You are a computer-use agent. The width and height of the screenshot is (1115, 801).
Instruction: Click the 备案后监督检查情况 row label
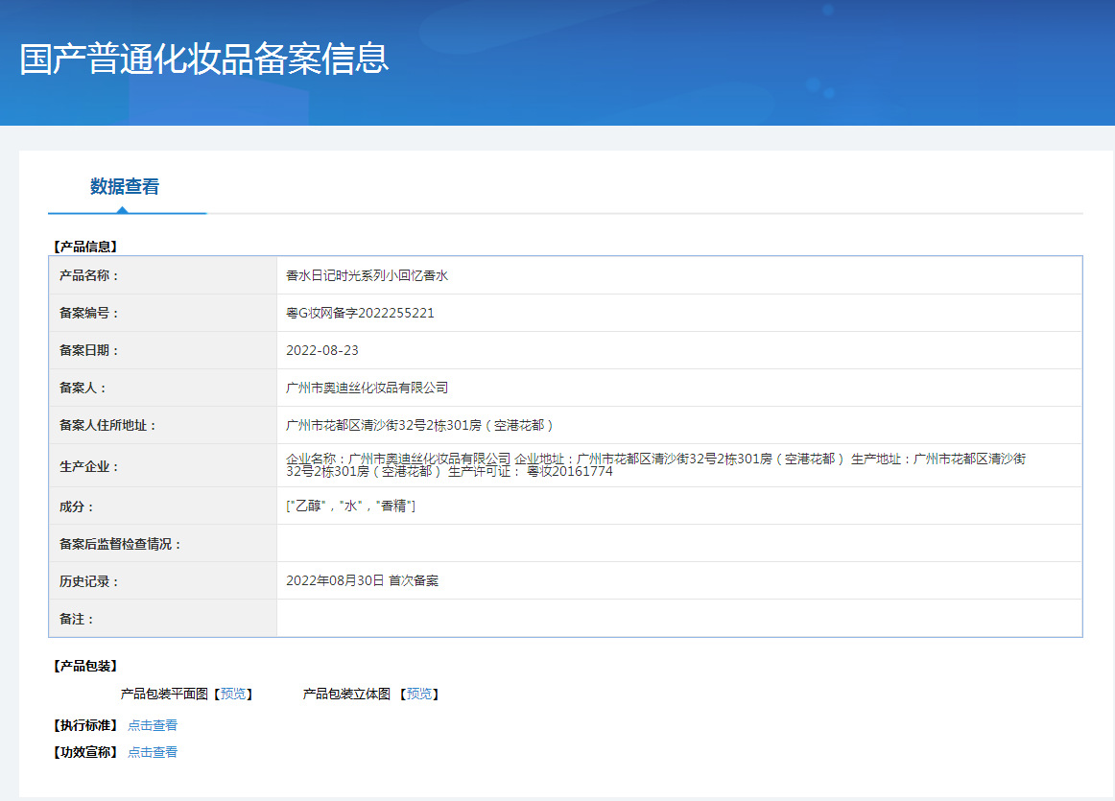tap(120, 545)
